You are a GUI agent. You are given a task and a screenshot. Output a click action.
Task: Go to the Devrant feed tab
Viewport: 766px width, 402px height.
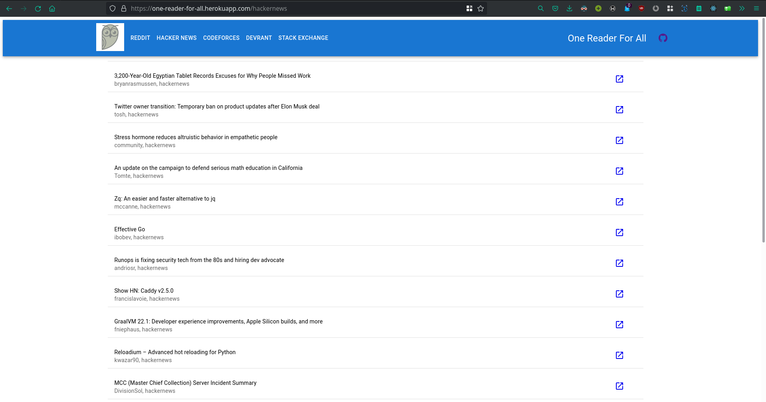(259, 38)
